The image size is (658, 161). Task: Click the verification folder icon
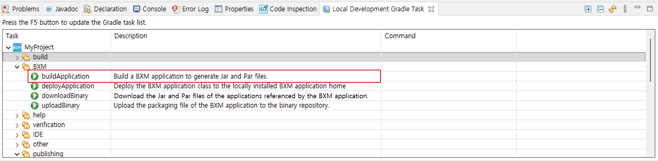[26, 124]
